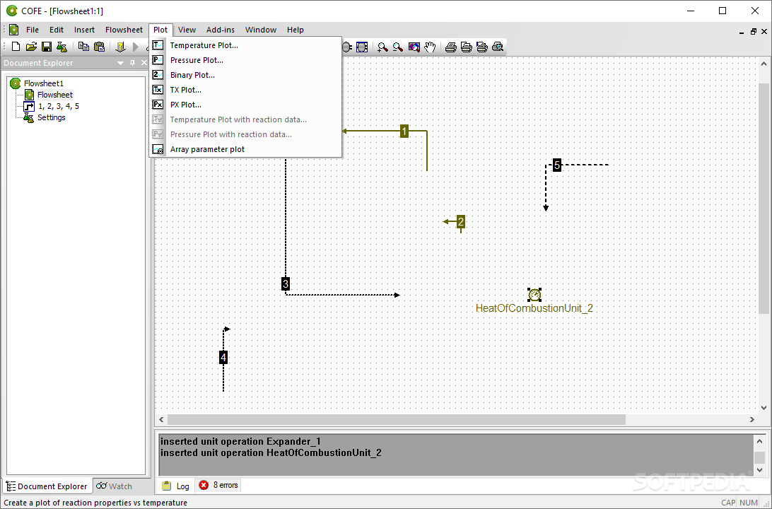Select stream 2 label on flowsheet
This screenshot has height=509, width=772.
click(461, 221)
